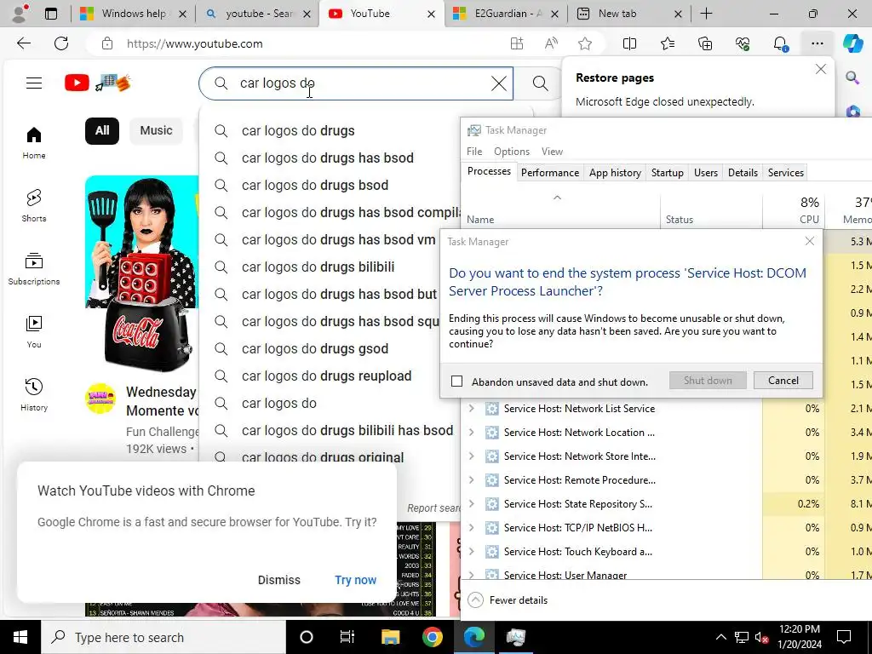The width and height of the screenshot is (872, 654).
Task: Launch Google Chrome from the taskbar
Action: click(432, 637)
